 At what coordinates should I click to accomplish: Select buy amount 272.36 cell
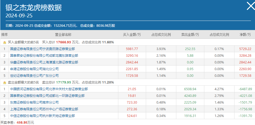point(132,109)
